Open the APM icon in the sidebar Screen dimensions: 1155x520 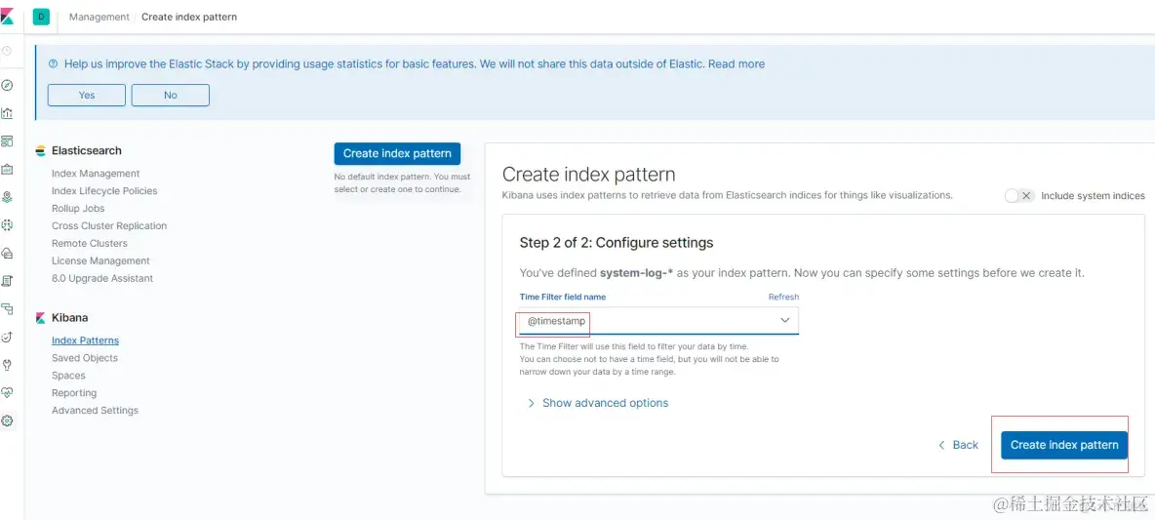point(8,308)
